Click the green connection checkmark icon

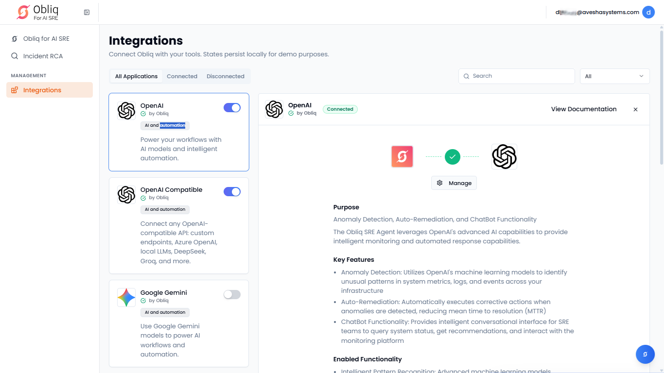pyautogui.click(x=452, y=157)
